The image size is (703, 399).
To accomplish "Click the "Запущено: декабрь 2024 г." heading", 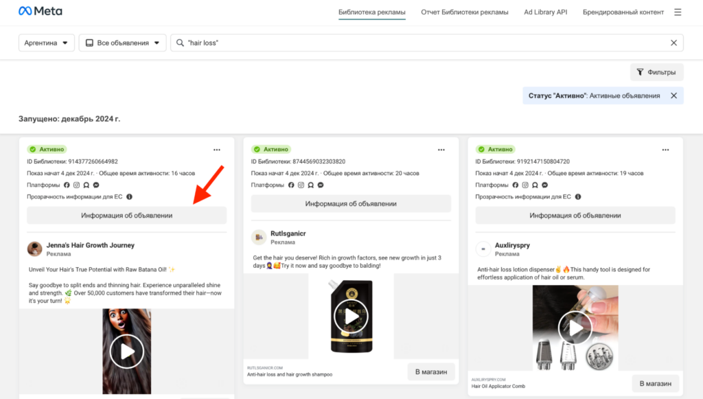I will click(x=69, y=119).
